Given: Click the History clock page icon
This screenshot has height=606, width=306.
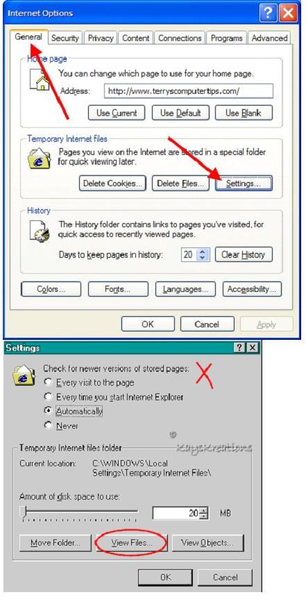Looking at the screenshot, I should click(x=40, y=230).
